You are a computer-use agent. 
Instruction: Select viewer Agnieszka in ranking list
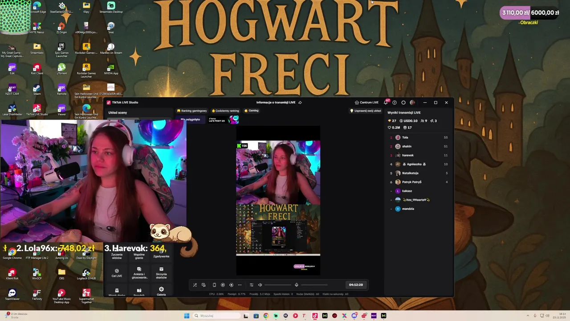click(419, 164)
